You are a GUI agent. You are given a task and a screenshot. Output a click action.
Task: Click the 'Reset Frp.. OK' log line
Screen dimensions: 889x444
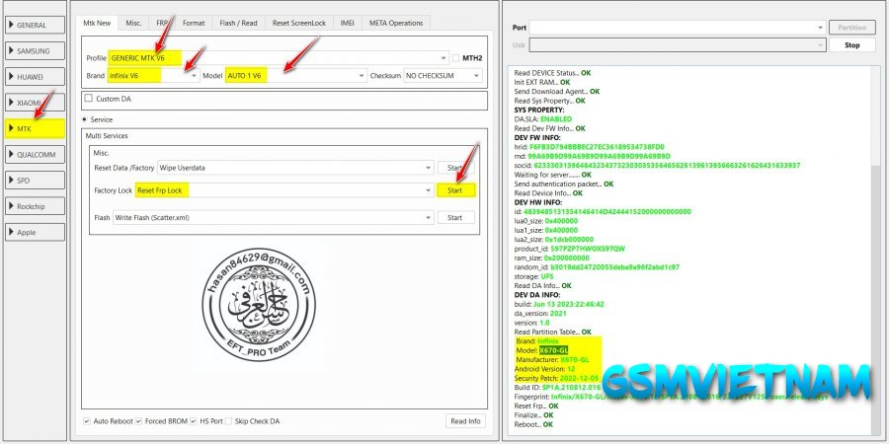pos(535,407)
